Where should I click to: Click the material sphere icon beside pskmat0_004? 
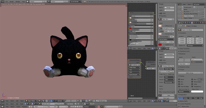coord(40,104)
